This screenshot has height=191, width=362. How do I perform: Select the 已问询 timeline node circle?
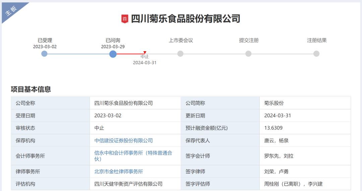[x=113, y=54]
